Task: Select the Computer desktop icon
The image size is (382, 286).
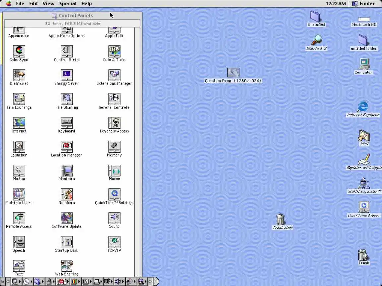Action: [x=364, y=64]
